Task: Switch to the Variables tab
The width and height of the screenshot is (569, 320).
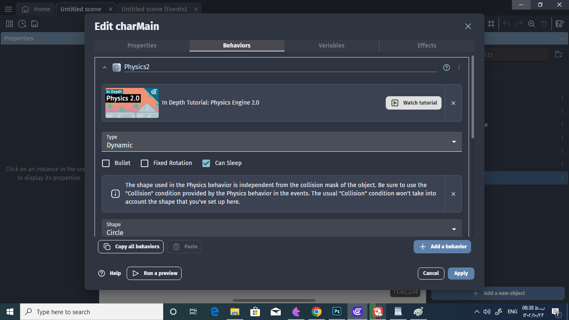Action: (x=332, y=45)
